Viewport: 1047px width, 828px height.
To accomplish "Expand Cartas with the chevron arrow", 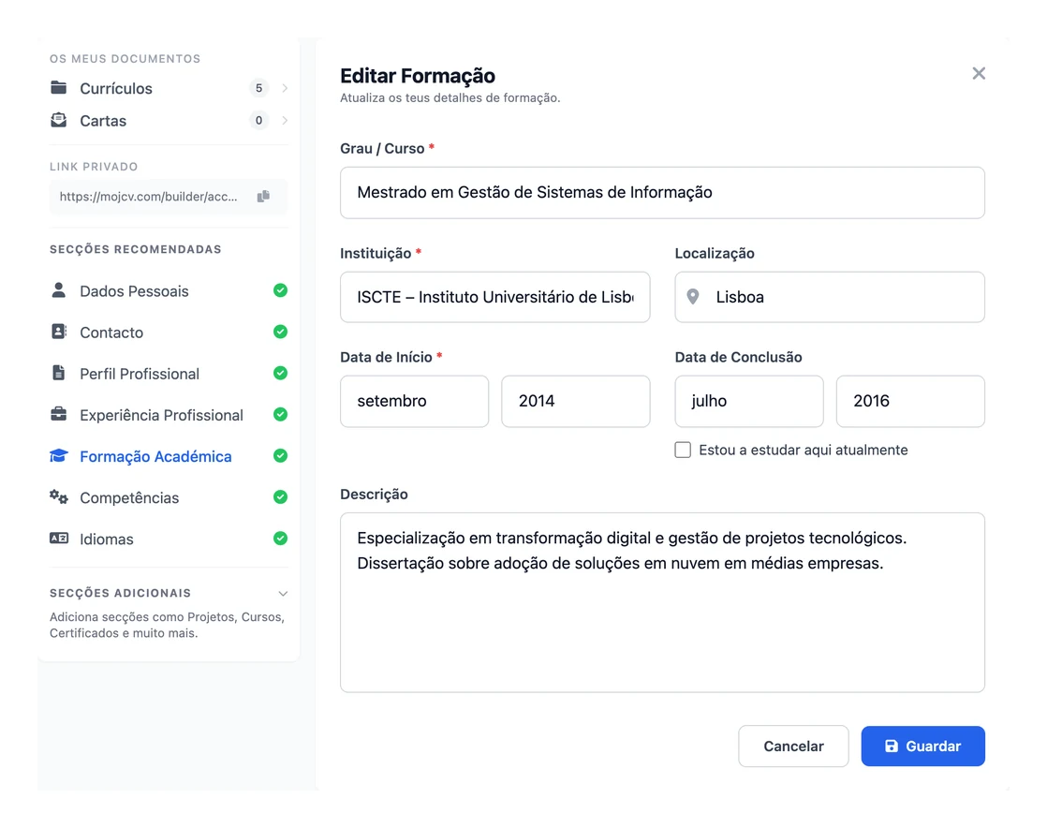I will pos(285,120).
